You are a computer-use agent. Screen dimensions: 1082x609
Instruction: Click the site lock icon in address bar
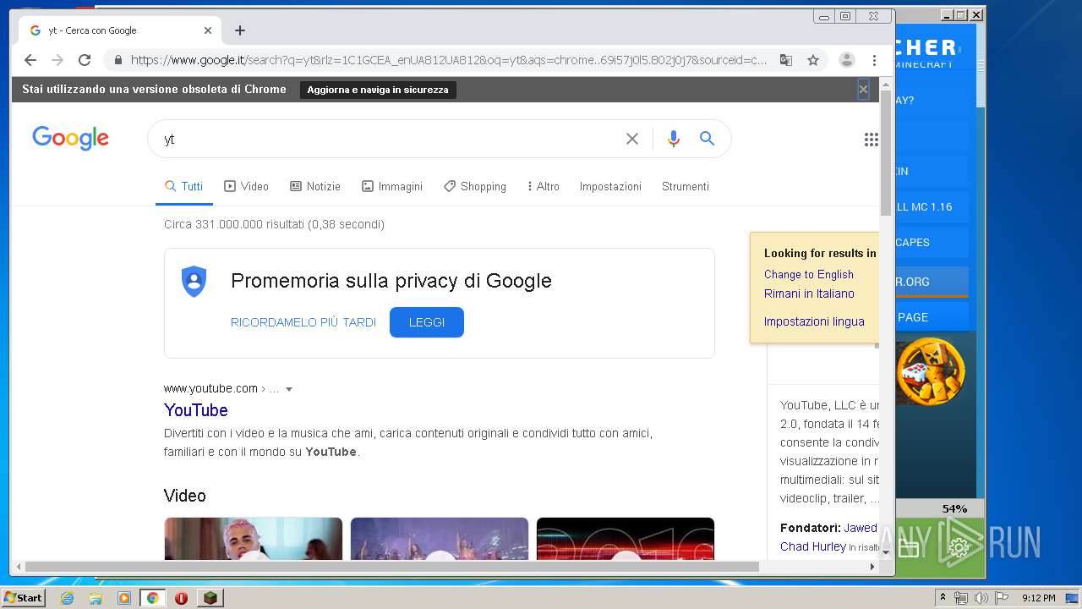(117, 60)
